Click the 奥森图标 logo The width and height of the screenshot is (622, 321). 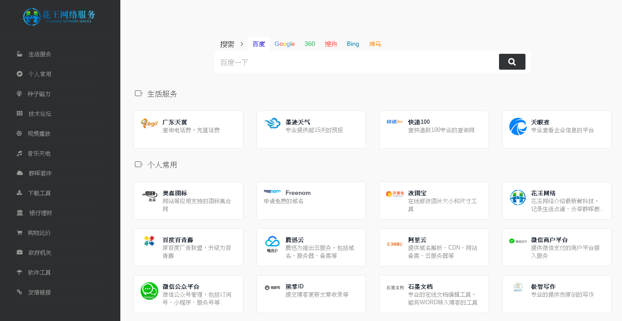(149, 196)
